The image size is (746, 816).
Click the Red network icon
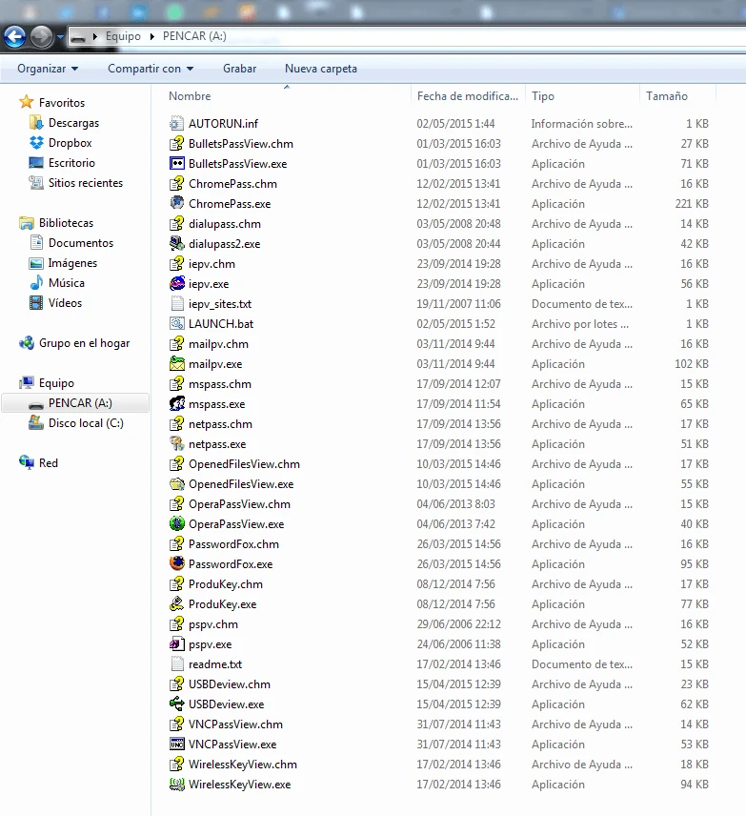tap(27, 462)
